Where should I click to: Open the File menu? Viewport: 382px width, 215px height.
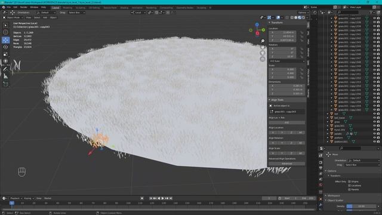point(9,7)
